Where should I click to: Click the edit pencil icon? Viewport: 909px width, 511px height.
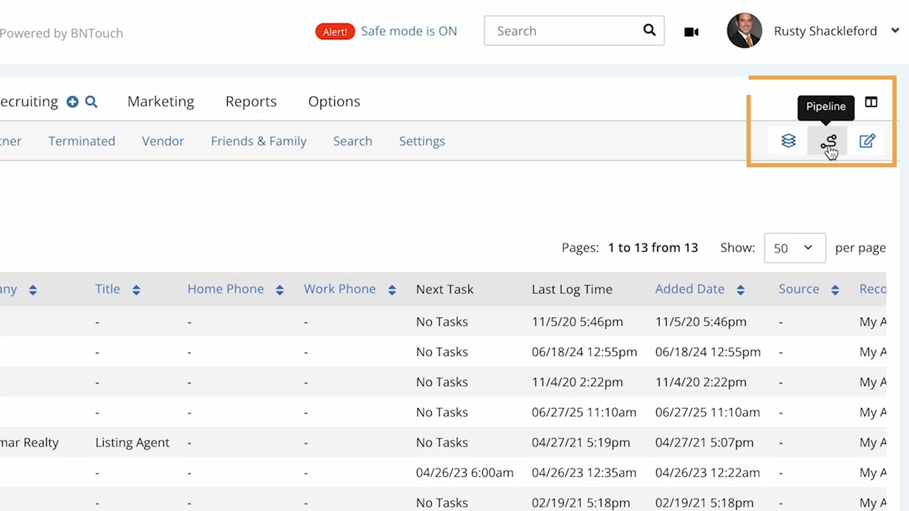tap(867, 141)
